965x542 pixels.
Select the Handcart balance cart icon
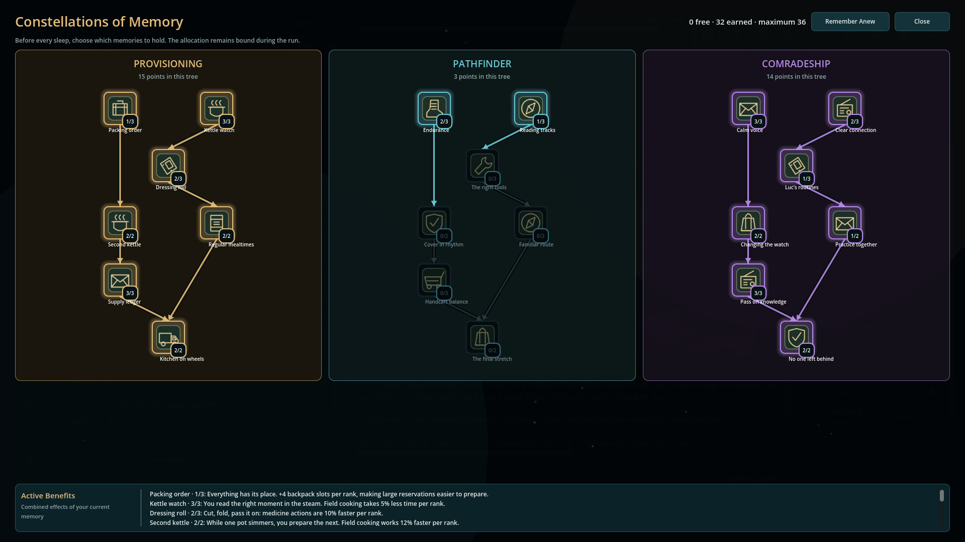coord(434,280)
